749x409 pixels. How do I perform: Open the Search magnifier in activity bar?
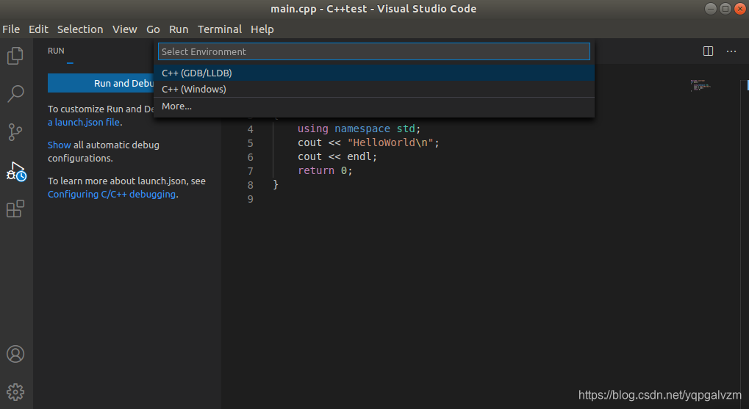click(x=15, y=94)
